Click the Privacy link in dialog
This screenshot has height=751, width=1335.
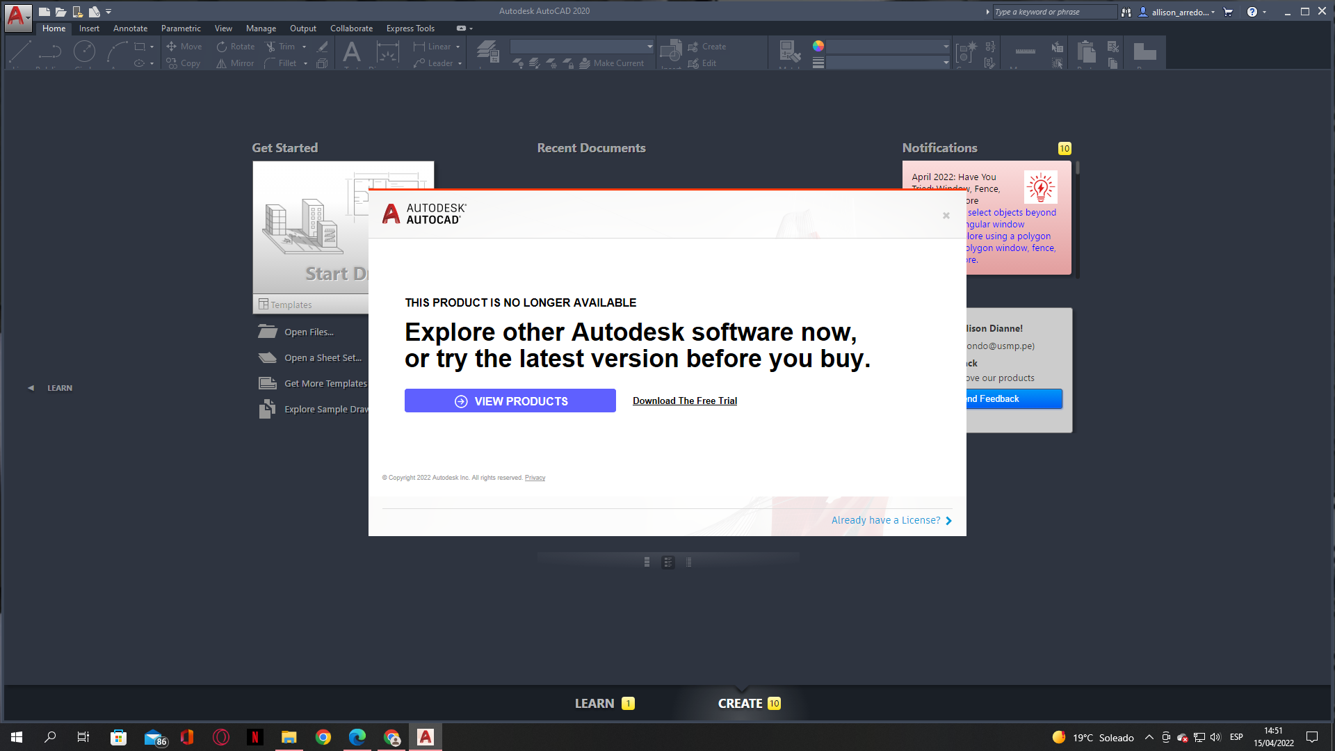pyautogui.click(x=535, y=478)
